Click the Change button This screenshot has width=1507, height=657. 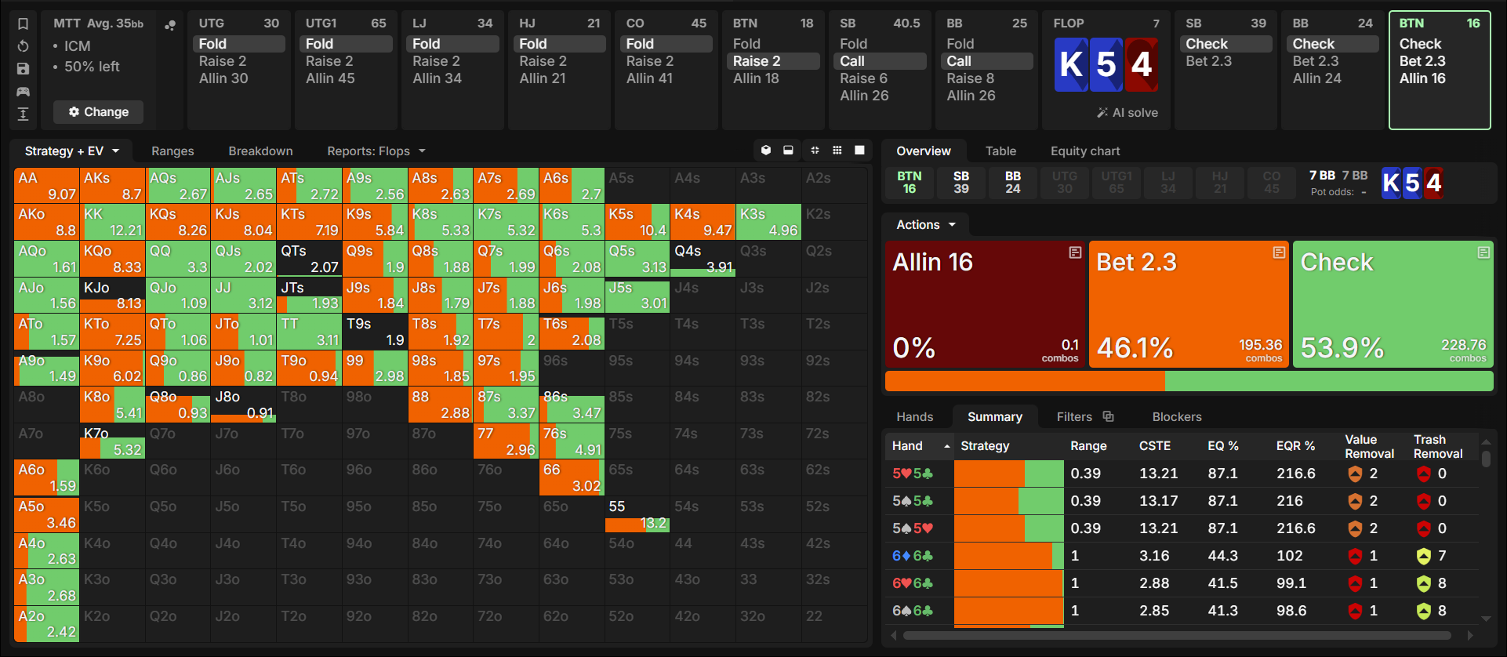click(99, 112)
